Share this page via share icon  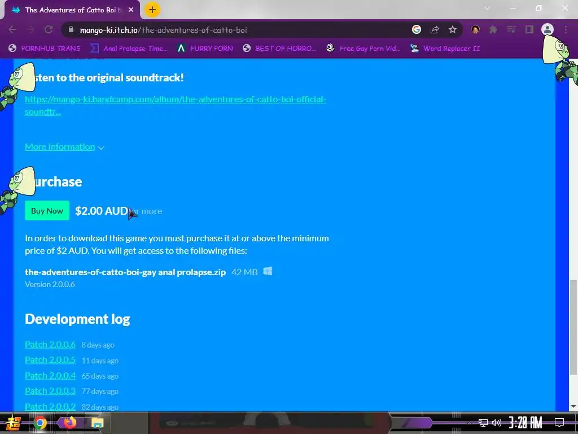(x=435, y=29)
